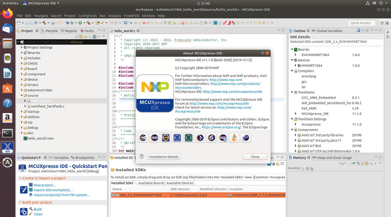Click the help question mark in About dialog

click(x=141, y=156)
